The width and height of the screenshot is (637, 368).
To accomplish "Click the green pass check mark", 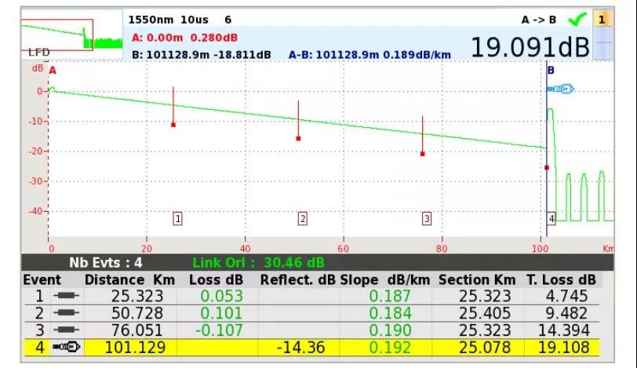I will [x=577, y=19].
